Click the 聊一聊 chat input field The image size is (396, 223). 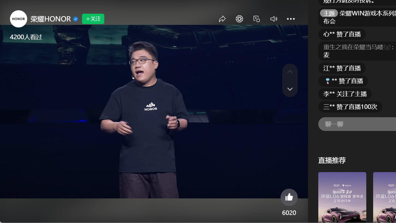point(357,124)
